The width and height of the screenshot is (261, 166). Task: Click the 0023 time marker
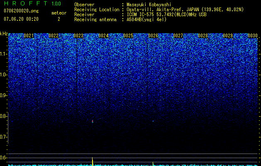pos(78,36)
